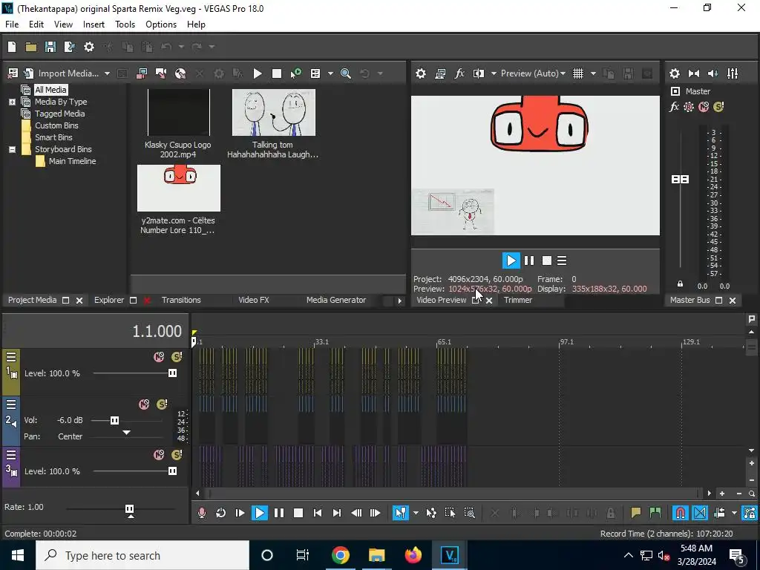
Task: Select the Klasky Csupo Logo 2002.mp4 thumbnail
Action: coord(178,113)
